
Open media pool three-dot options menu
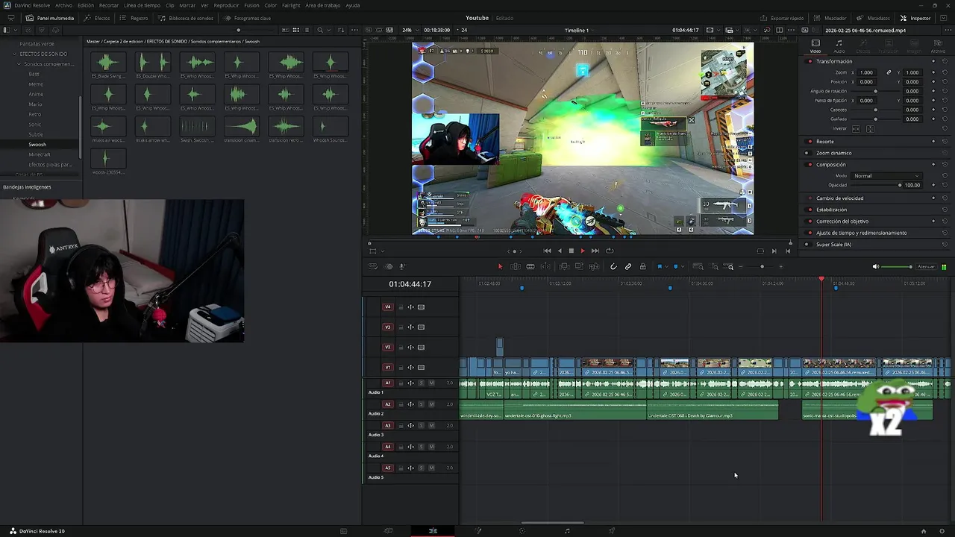354,30
